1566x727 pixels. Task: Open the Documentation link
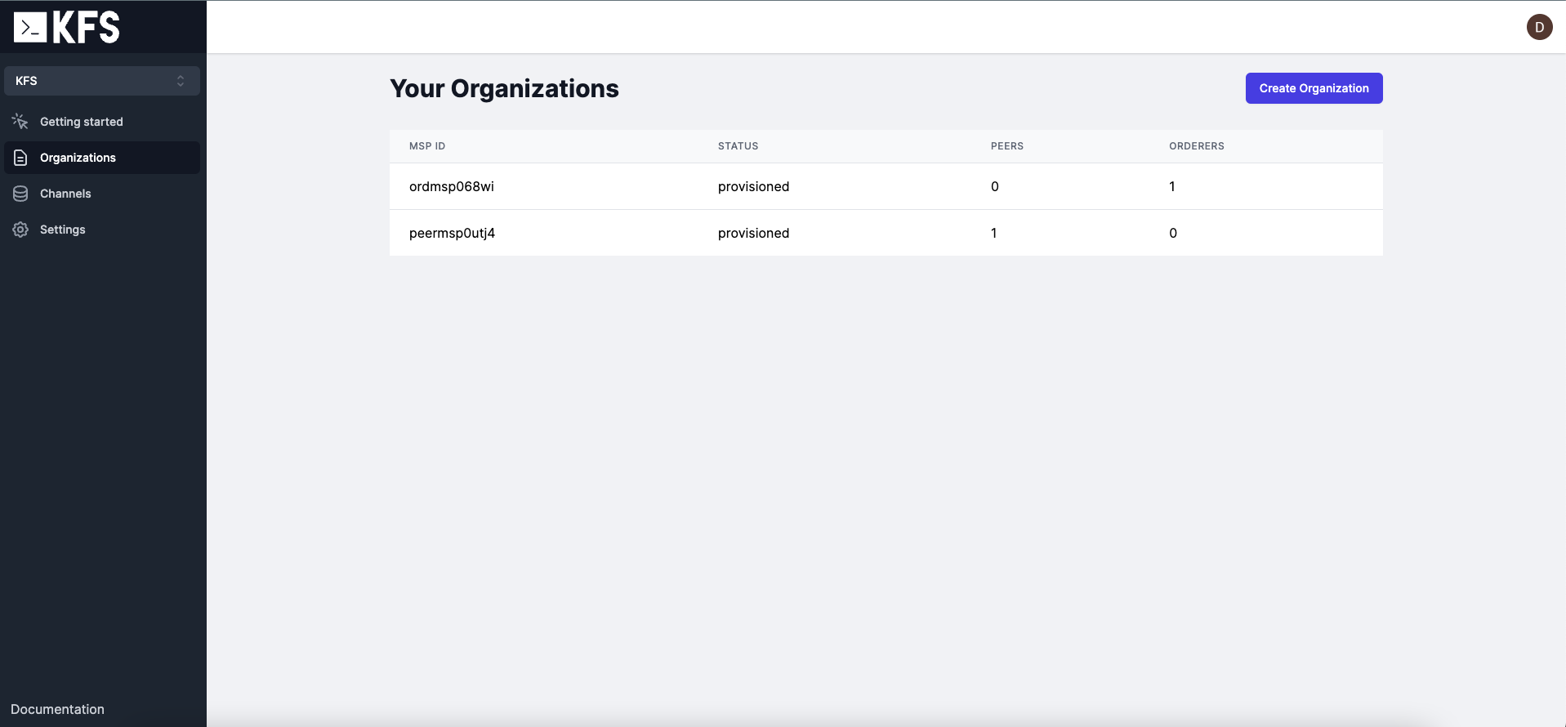click(57, 709)
